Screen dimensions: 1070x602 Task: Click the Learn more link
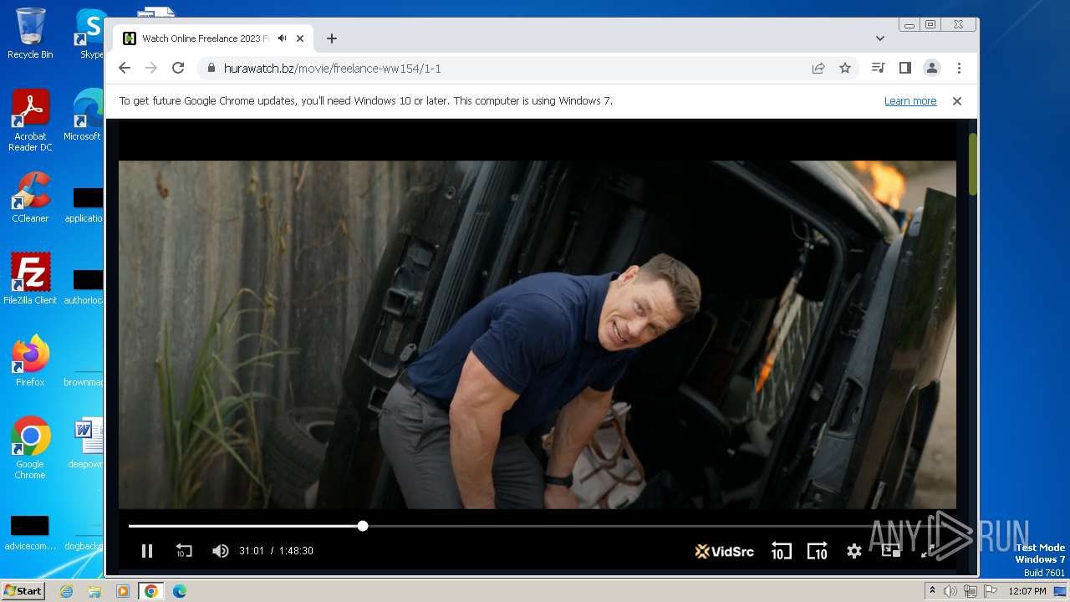point(910,101)
